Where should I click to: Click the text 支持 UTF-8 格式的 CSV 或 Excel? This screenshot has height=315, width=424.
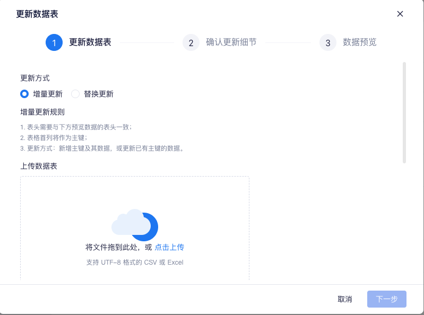click(135, 262)
